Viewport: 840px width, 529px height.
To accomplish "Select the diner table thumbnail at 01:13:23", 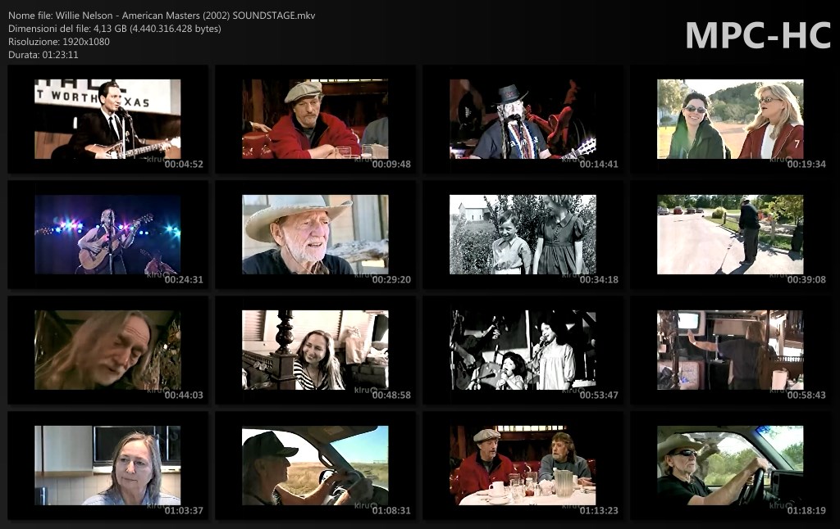I will tap(523, 465).
